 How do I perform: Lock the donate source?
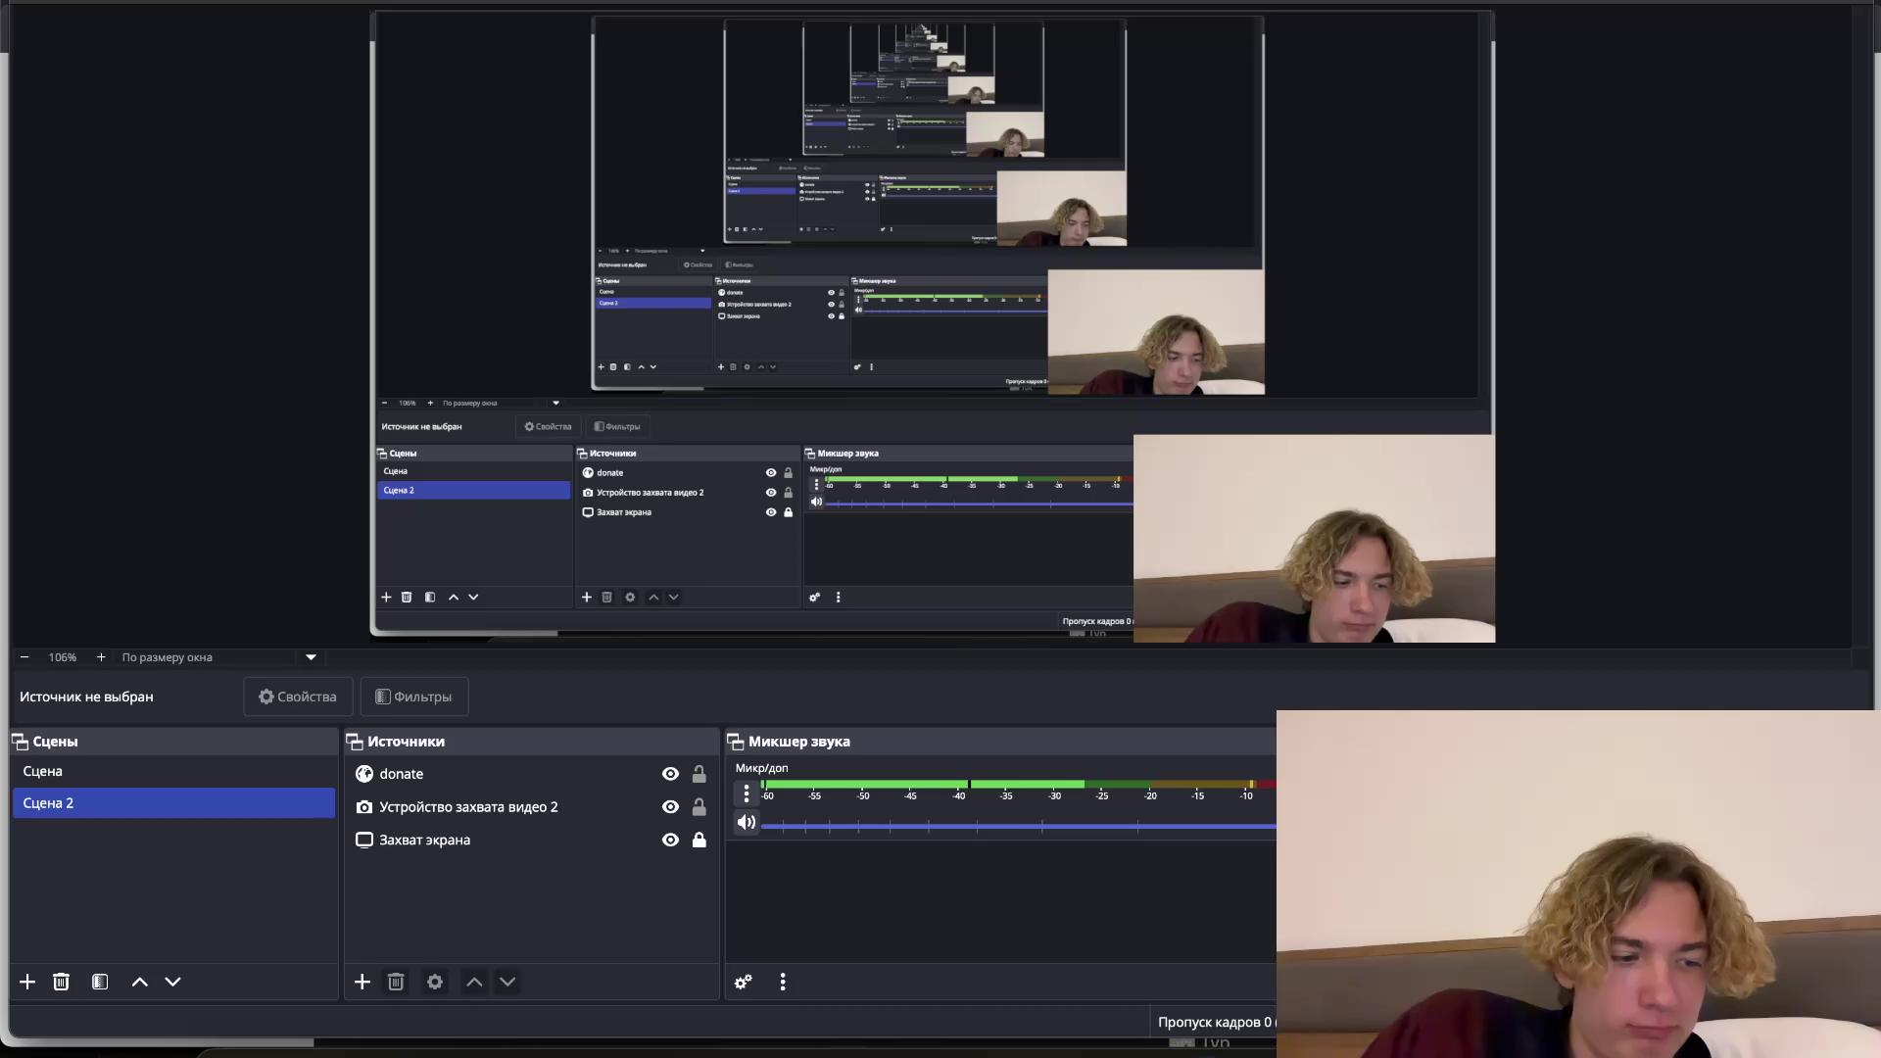(699, 774)
